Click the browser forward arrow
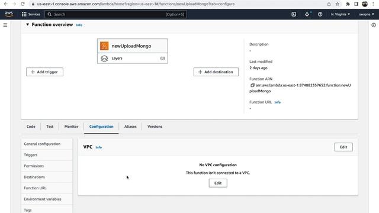Viewport: 379px width, 213px height. (x=14, y=4)
